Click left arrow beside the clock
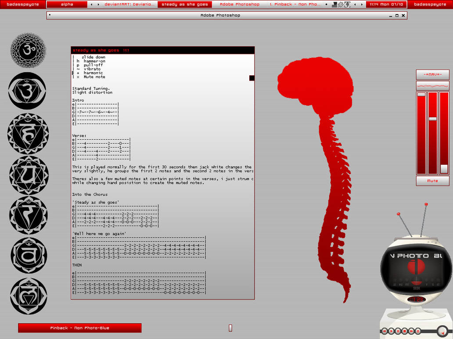The width and height of the screenshot is (453, 339). 355,5
